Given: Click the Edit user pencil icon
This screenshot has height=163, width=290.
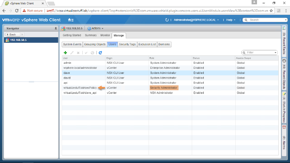Looking at the screenshot, I should 72,53.
